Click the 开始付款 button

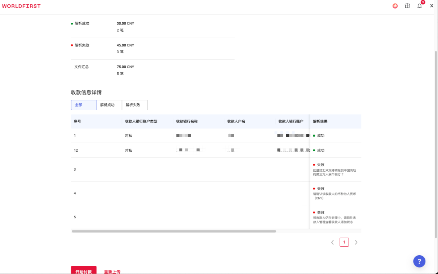click(84, 271)
